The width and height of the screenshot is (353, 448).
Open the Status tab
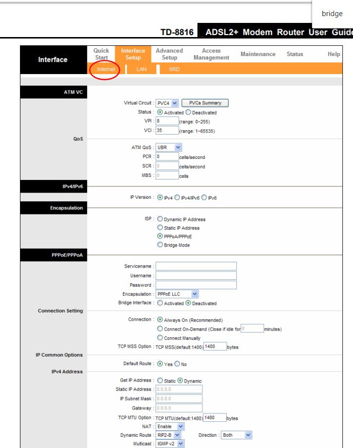click(295, 54)
